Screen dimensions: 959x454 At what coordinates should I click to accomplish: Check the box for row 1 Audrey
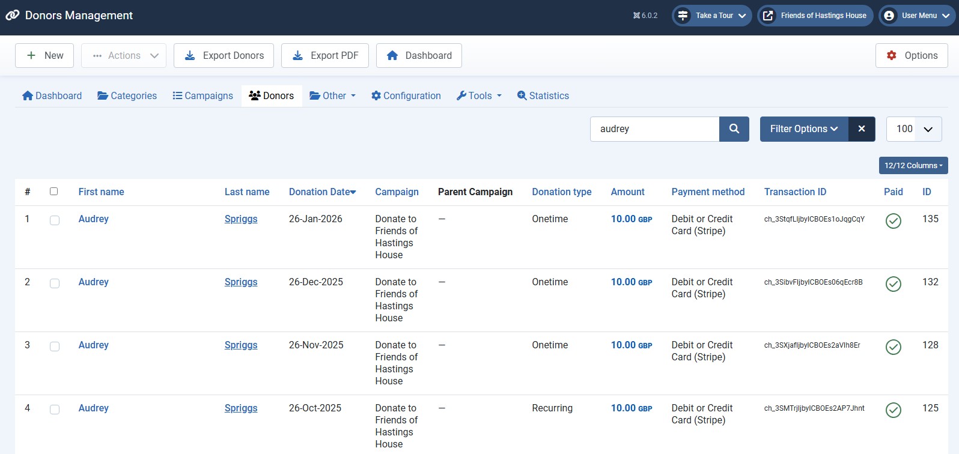pyautogui.click(x=55, y=220)
